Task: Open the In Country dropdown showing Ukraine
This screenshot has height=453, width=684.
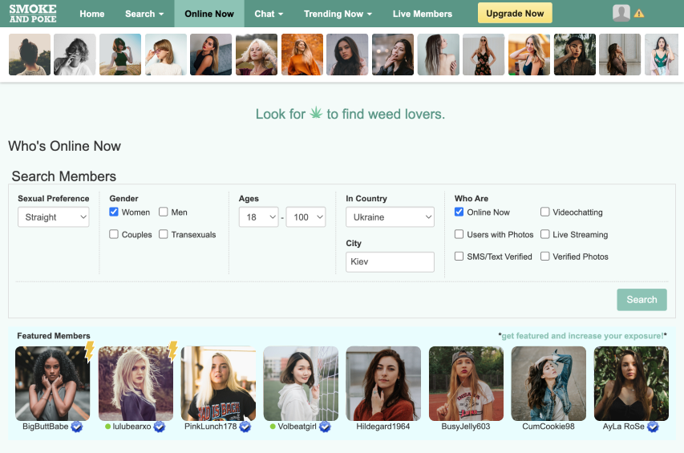Action: pos(390,217)
